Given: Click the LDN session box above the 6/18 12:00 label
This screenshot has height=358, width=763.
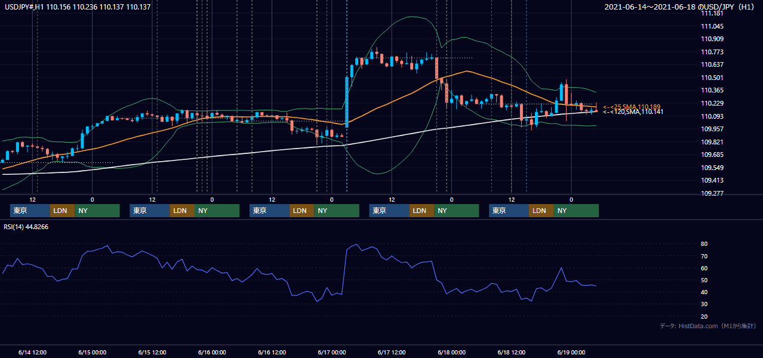Looking at the screenshot, I should [x=541, y=211].
